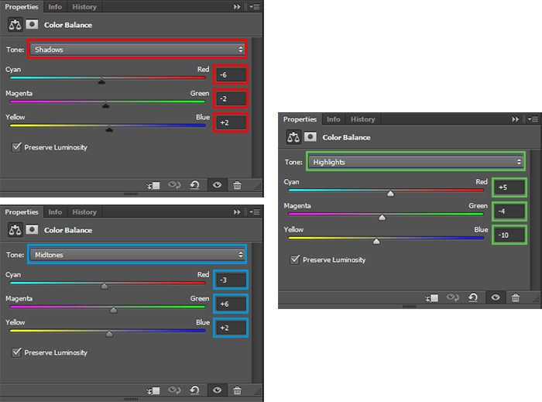
Task: Trash icon in the Highlights panel
Action: pyautogui.click(x=516, y=297)
